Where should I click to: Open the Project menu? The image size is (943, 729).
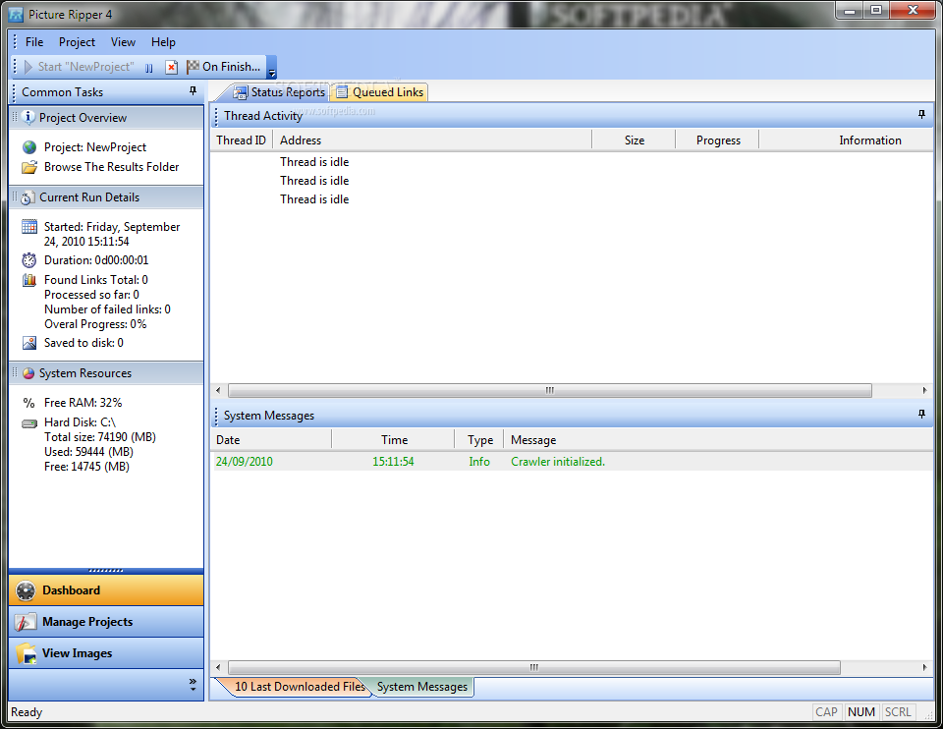(77, 42)
